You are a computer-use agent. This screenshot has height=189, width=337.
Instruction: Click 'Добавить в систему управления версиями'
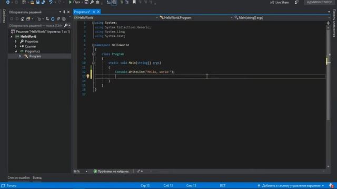pyautogui.click(x=291, y=185)
